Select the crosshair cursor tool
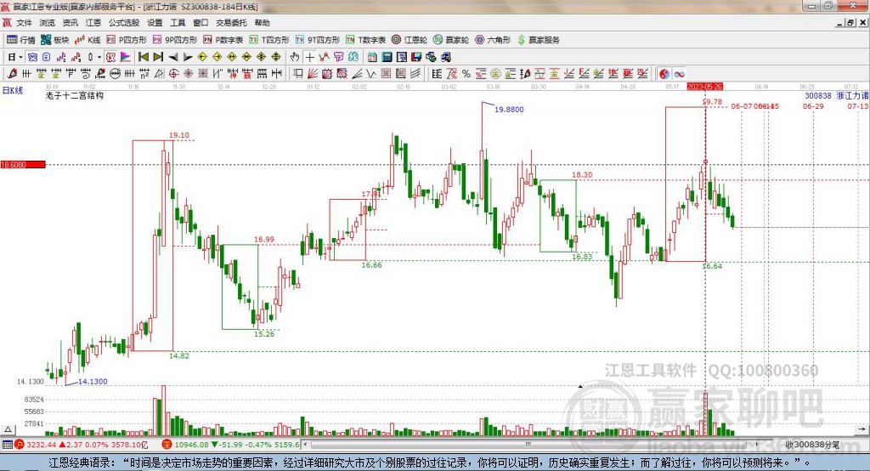Image resolution: width=870 pixels, height=471 pixels. tap(309, 57)
